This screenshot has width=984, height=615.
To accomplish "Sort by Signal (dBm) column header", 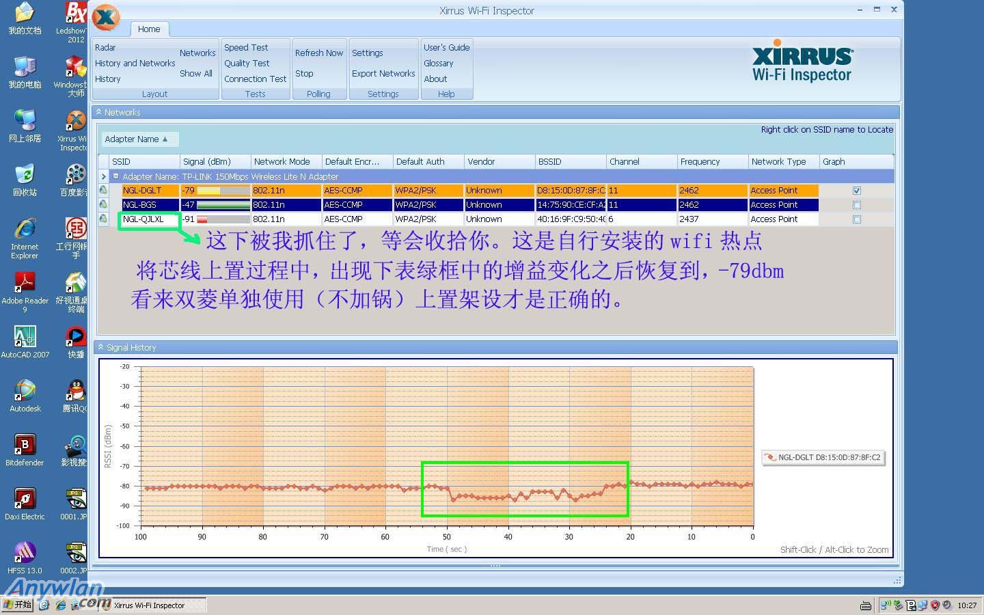I will click(215, 161).
